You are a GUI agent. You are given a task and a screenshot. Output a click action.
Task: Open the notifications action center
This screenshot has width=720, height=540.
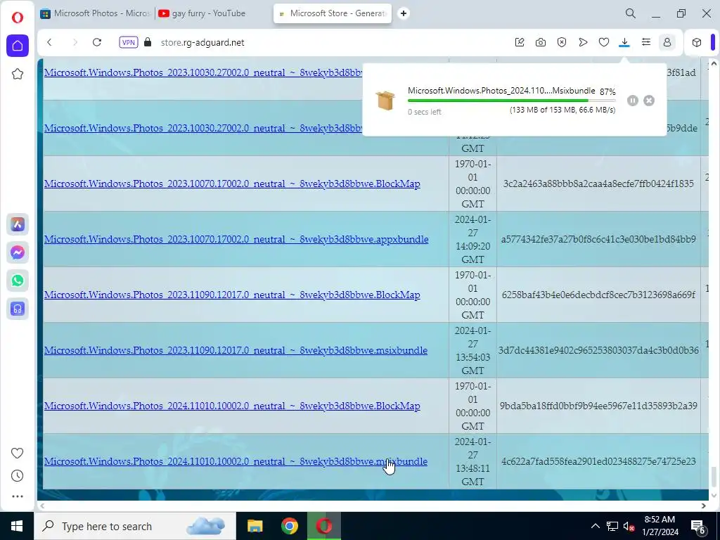[x=698, y=526]
